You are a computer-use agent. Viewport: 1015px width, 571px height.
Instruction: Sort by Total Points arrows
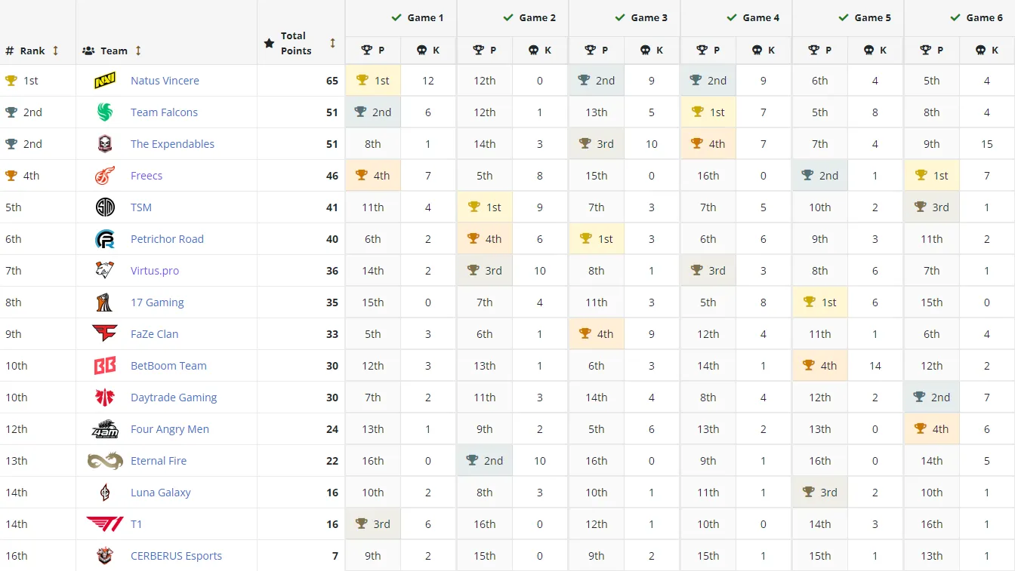(x=332, y=43)
